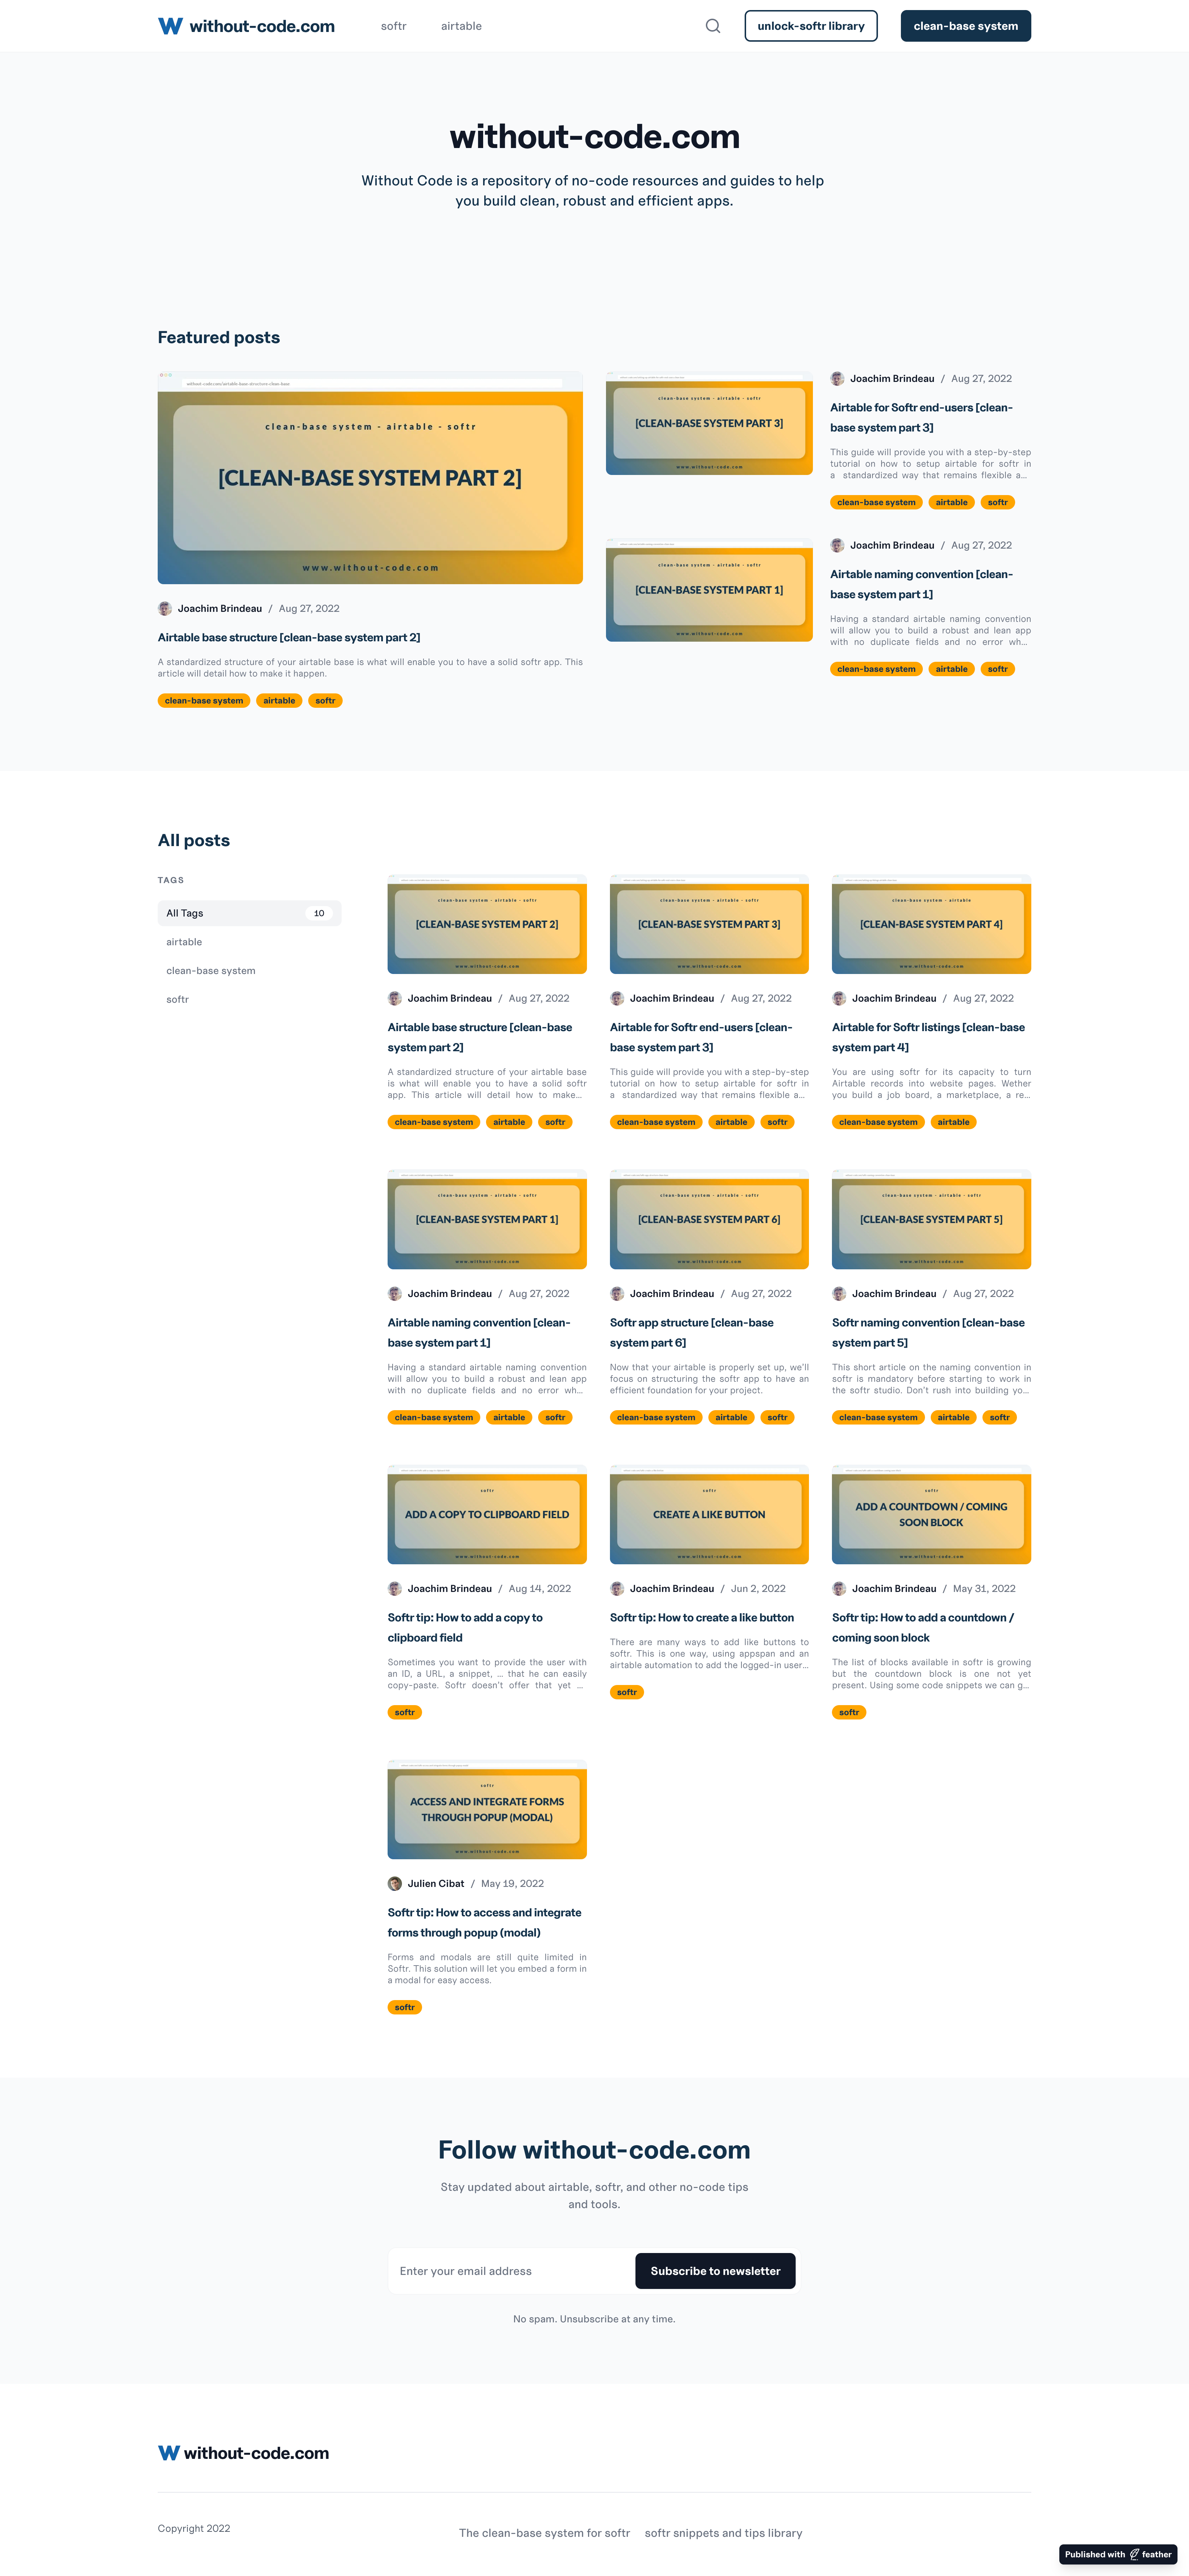Viewport: 1189px width, 2576px height.
Task: Click the Published with feather badge
Action: pyautogui.click(x=1118, y=2554)
